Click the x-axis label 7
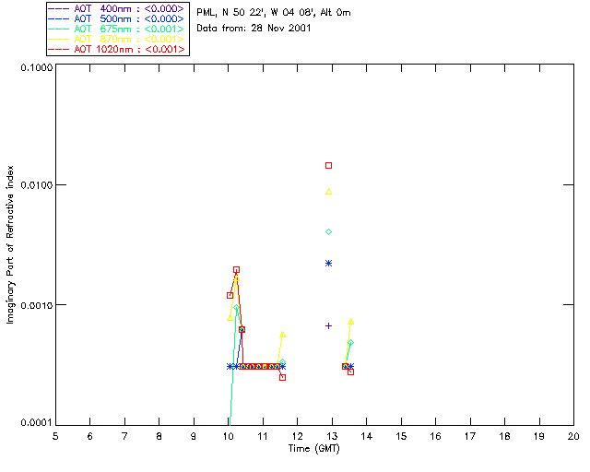590x472 pixels. tap(124, 436)
